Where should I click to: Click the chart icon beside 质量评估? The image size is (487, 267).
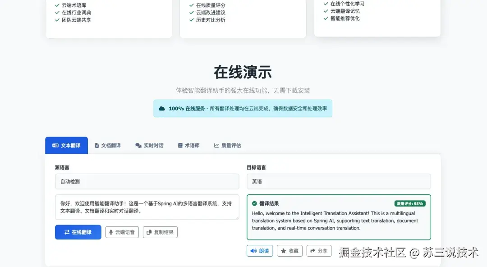pos(217,145)
